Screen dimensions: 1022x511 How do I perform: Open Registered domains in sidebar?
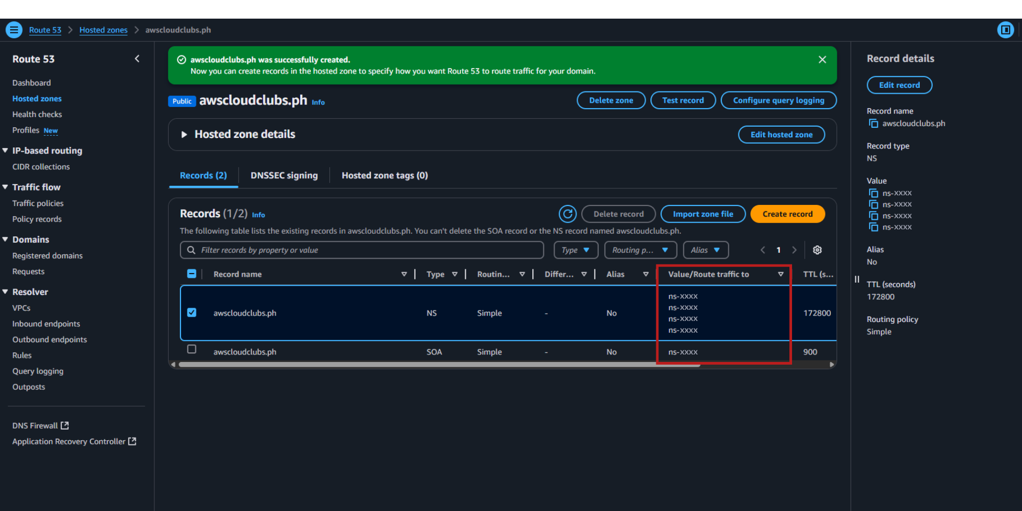[47, 256]
